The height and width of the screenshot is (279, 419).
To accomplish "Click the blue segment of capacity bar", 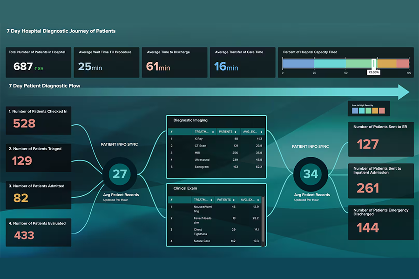I will [x=298, y=64].
